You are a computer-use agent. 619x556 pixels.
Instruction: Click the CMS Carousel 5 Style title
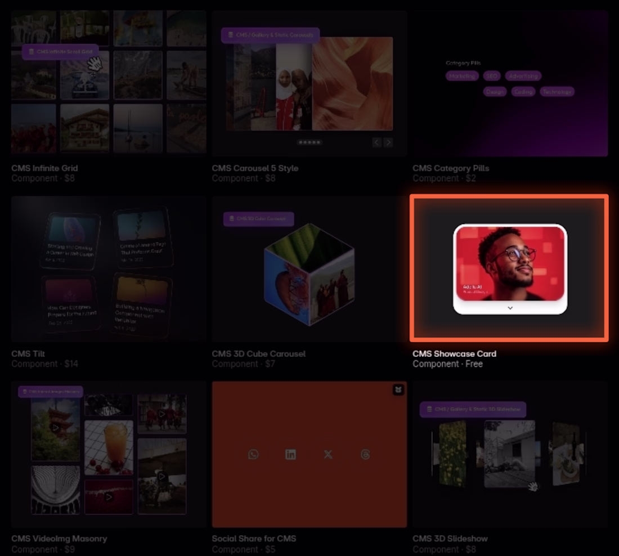coord(255,168)
